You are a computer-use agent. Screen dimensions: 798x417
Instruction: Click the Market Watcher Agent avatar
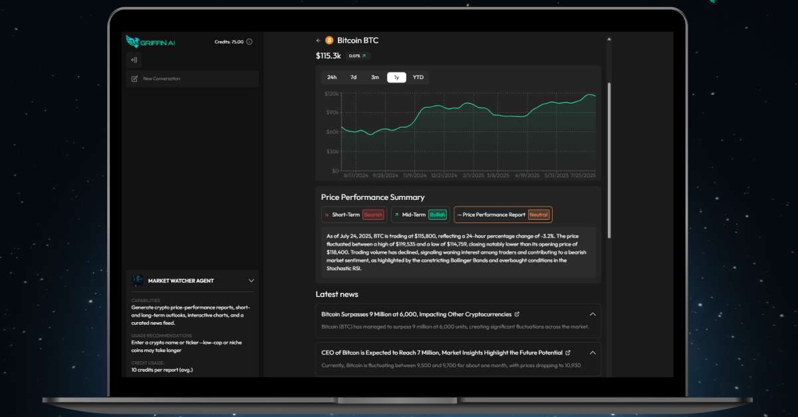138,280
